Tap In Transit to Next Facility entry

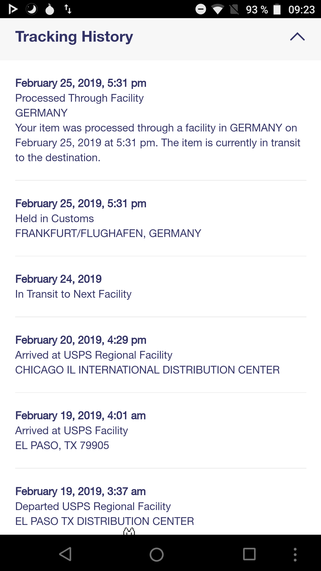point(73,294)
